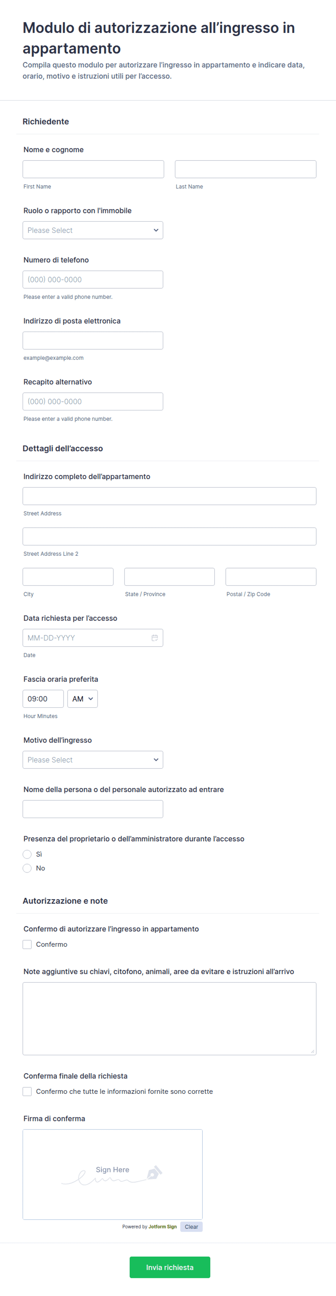Viewport: 336px width, 1296px height.
Task: Submit with the Invia richiesta button
Action: click(170, 1267)
